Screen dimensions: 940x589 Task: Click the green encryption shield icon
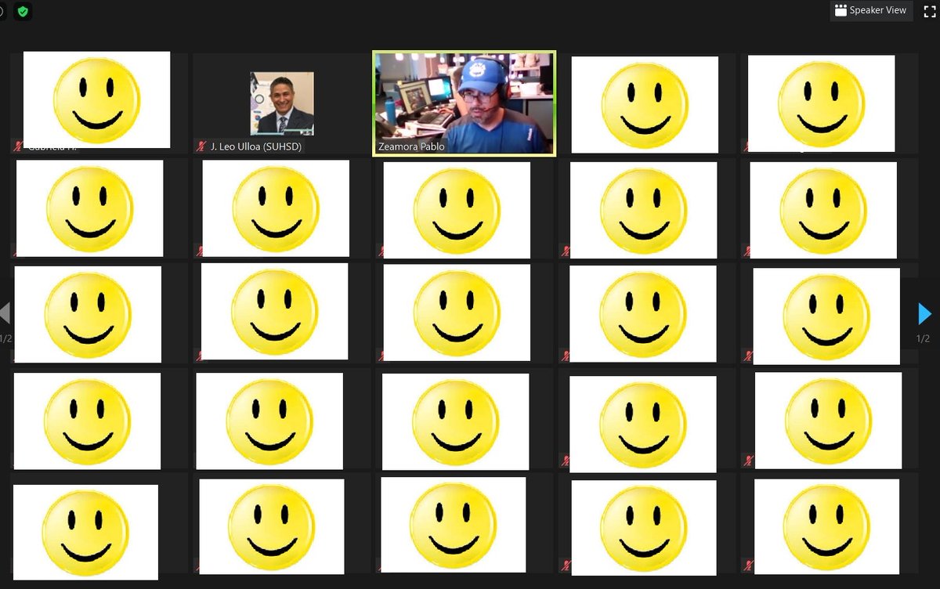pos(23,11)
